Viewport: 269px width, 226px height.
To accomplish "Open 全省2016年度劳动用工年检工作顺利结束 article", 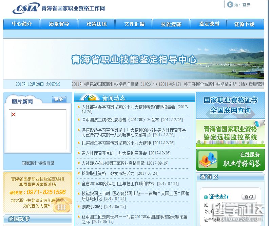I will [x=130, y=184].
